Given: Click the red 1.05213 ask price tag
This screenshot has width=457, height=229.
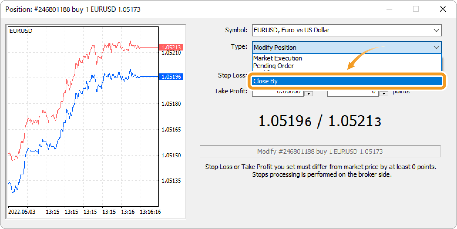Looking at the screenshot, I should coord(171,47).
